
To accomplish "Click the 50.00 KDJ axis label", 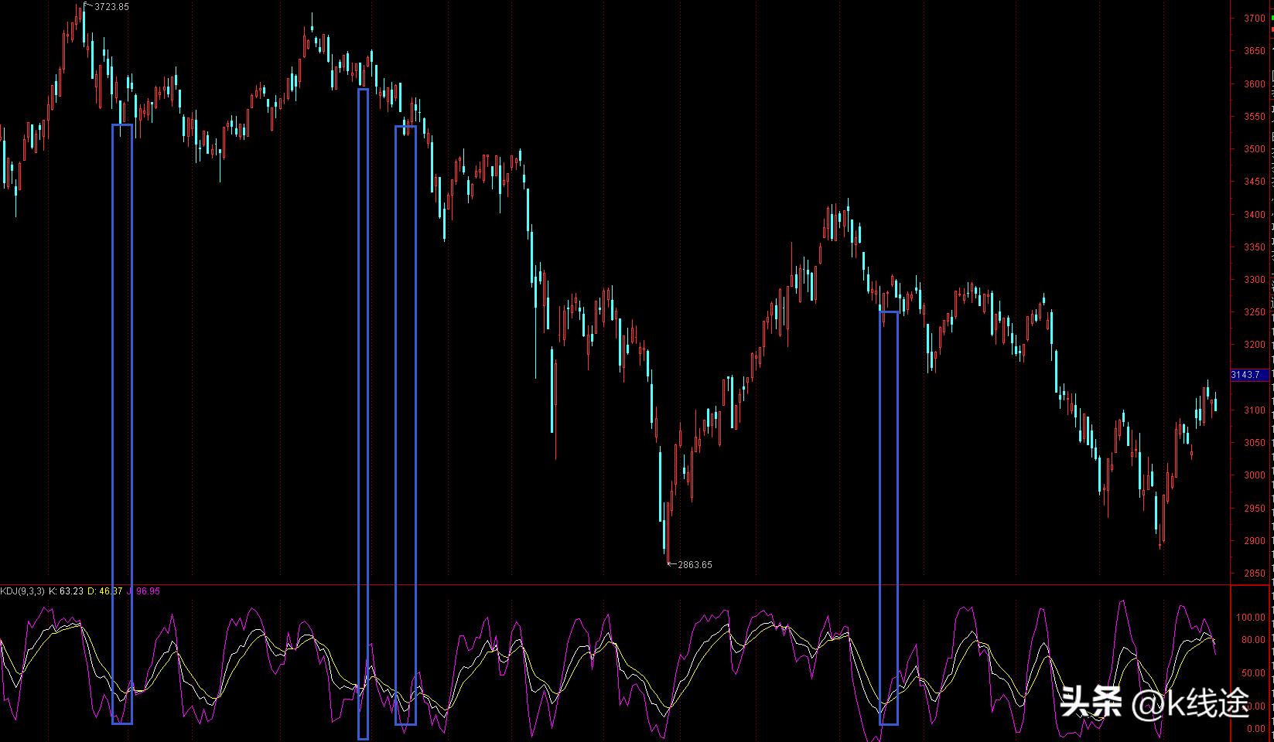I will coord(1253,673).
